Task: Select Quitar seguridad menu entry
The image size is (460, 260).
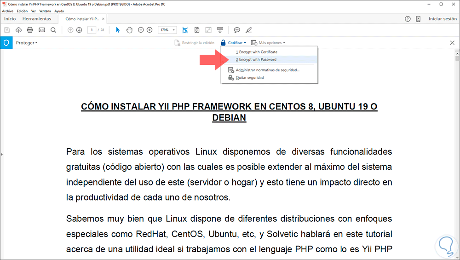Action: coord(269,78)
